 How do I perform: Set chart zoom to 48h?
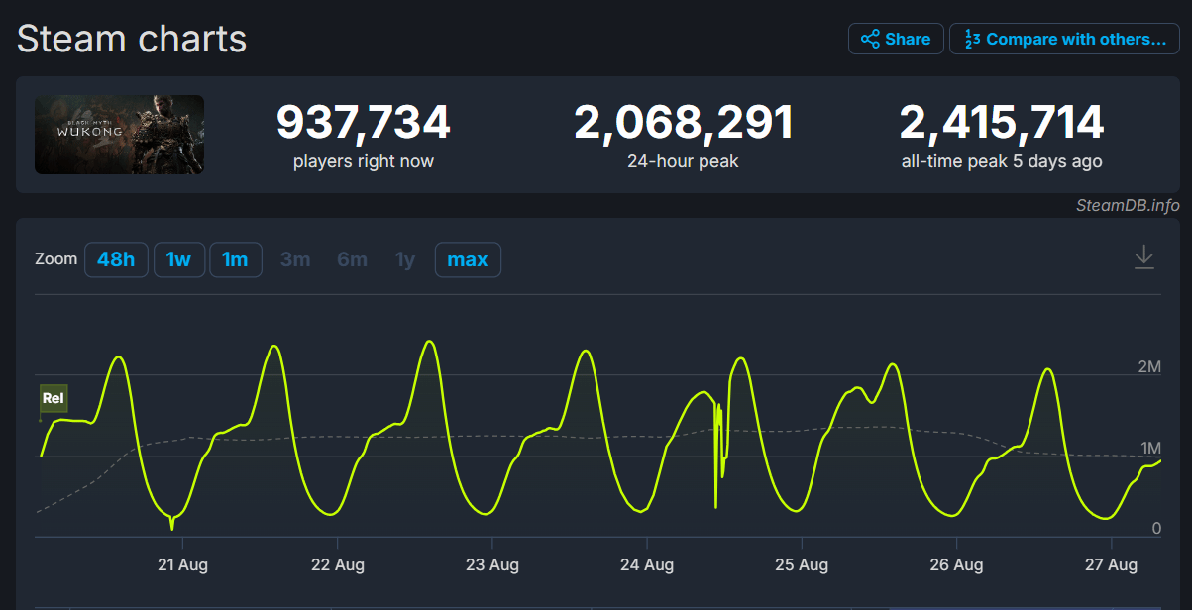(116, 259)
